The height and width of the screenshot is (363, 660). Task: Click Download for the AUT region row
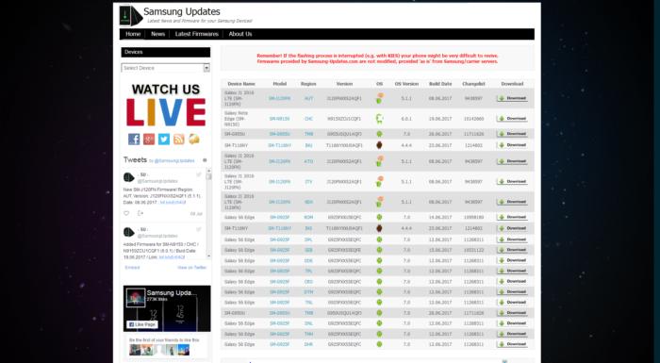[512, 98]
